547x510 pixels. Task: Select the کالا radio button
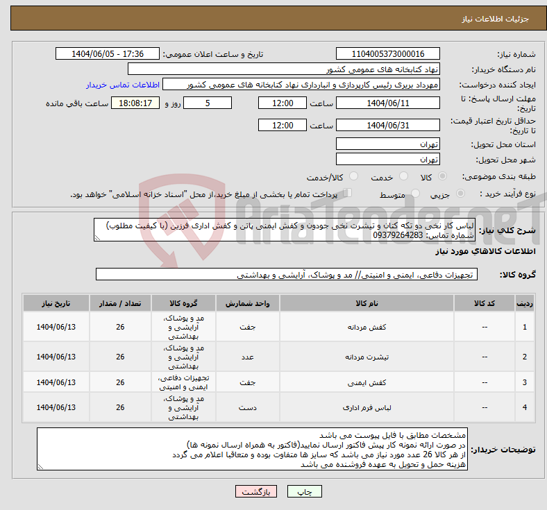pos(442,176)
